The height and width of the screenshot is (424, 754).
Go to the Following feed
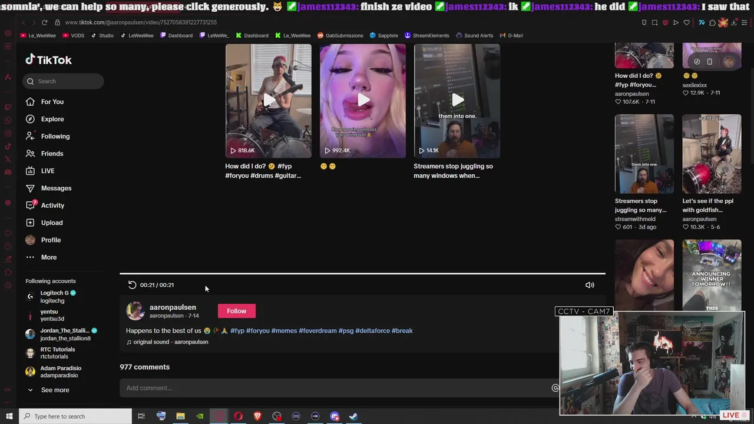(x=48, y=136)
